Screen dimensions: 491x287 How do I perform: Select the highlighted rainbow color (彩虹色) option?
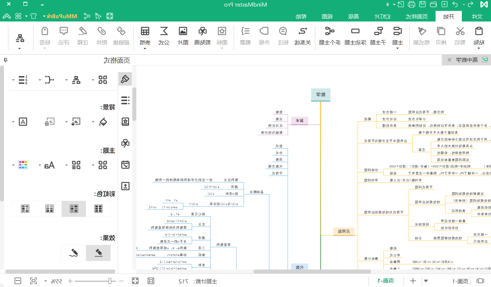click(74, 209)
